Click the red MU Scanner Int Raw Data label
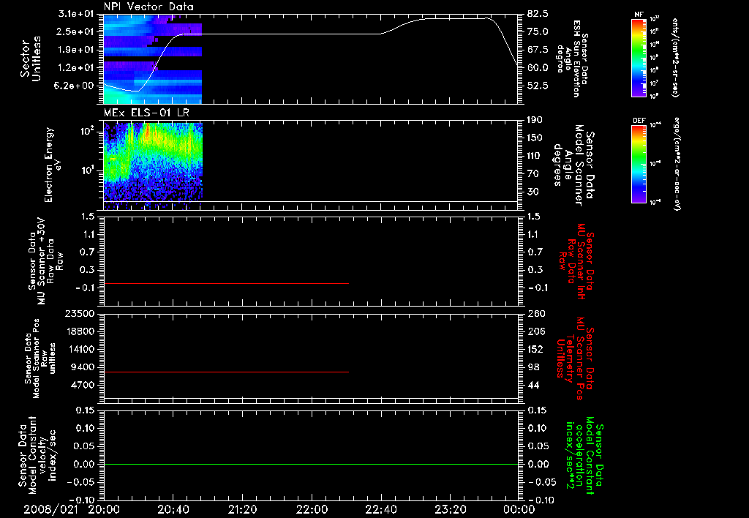Viewport: 749px width, 518px height. pyautogui.click(x=576, y=261)
